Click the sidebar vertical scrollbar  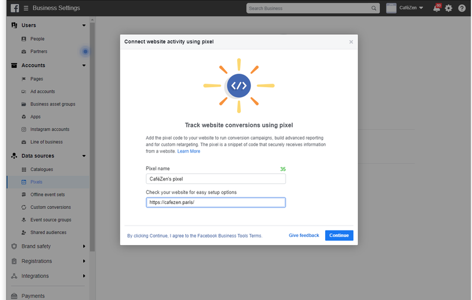point(93,137)
